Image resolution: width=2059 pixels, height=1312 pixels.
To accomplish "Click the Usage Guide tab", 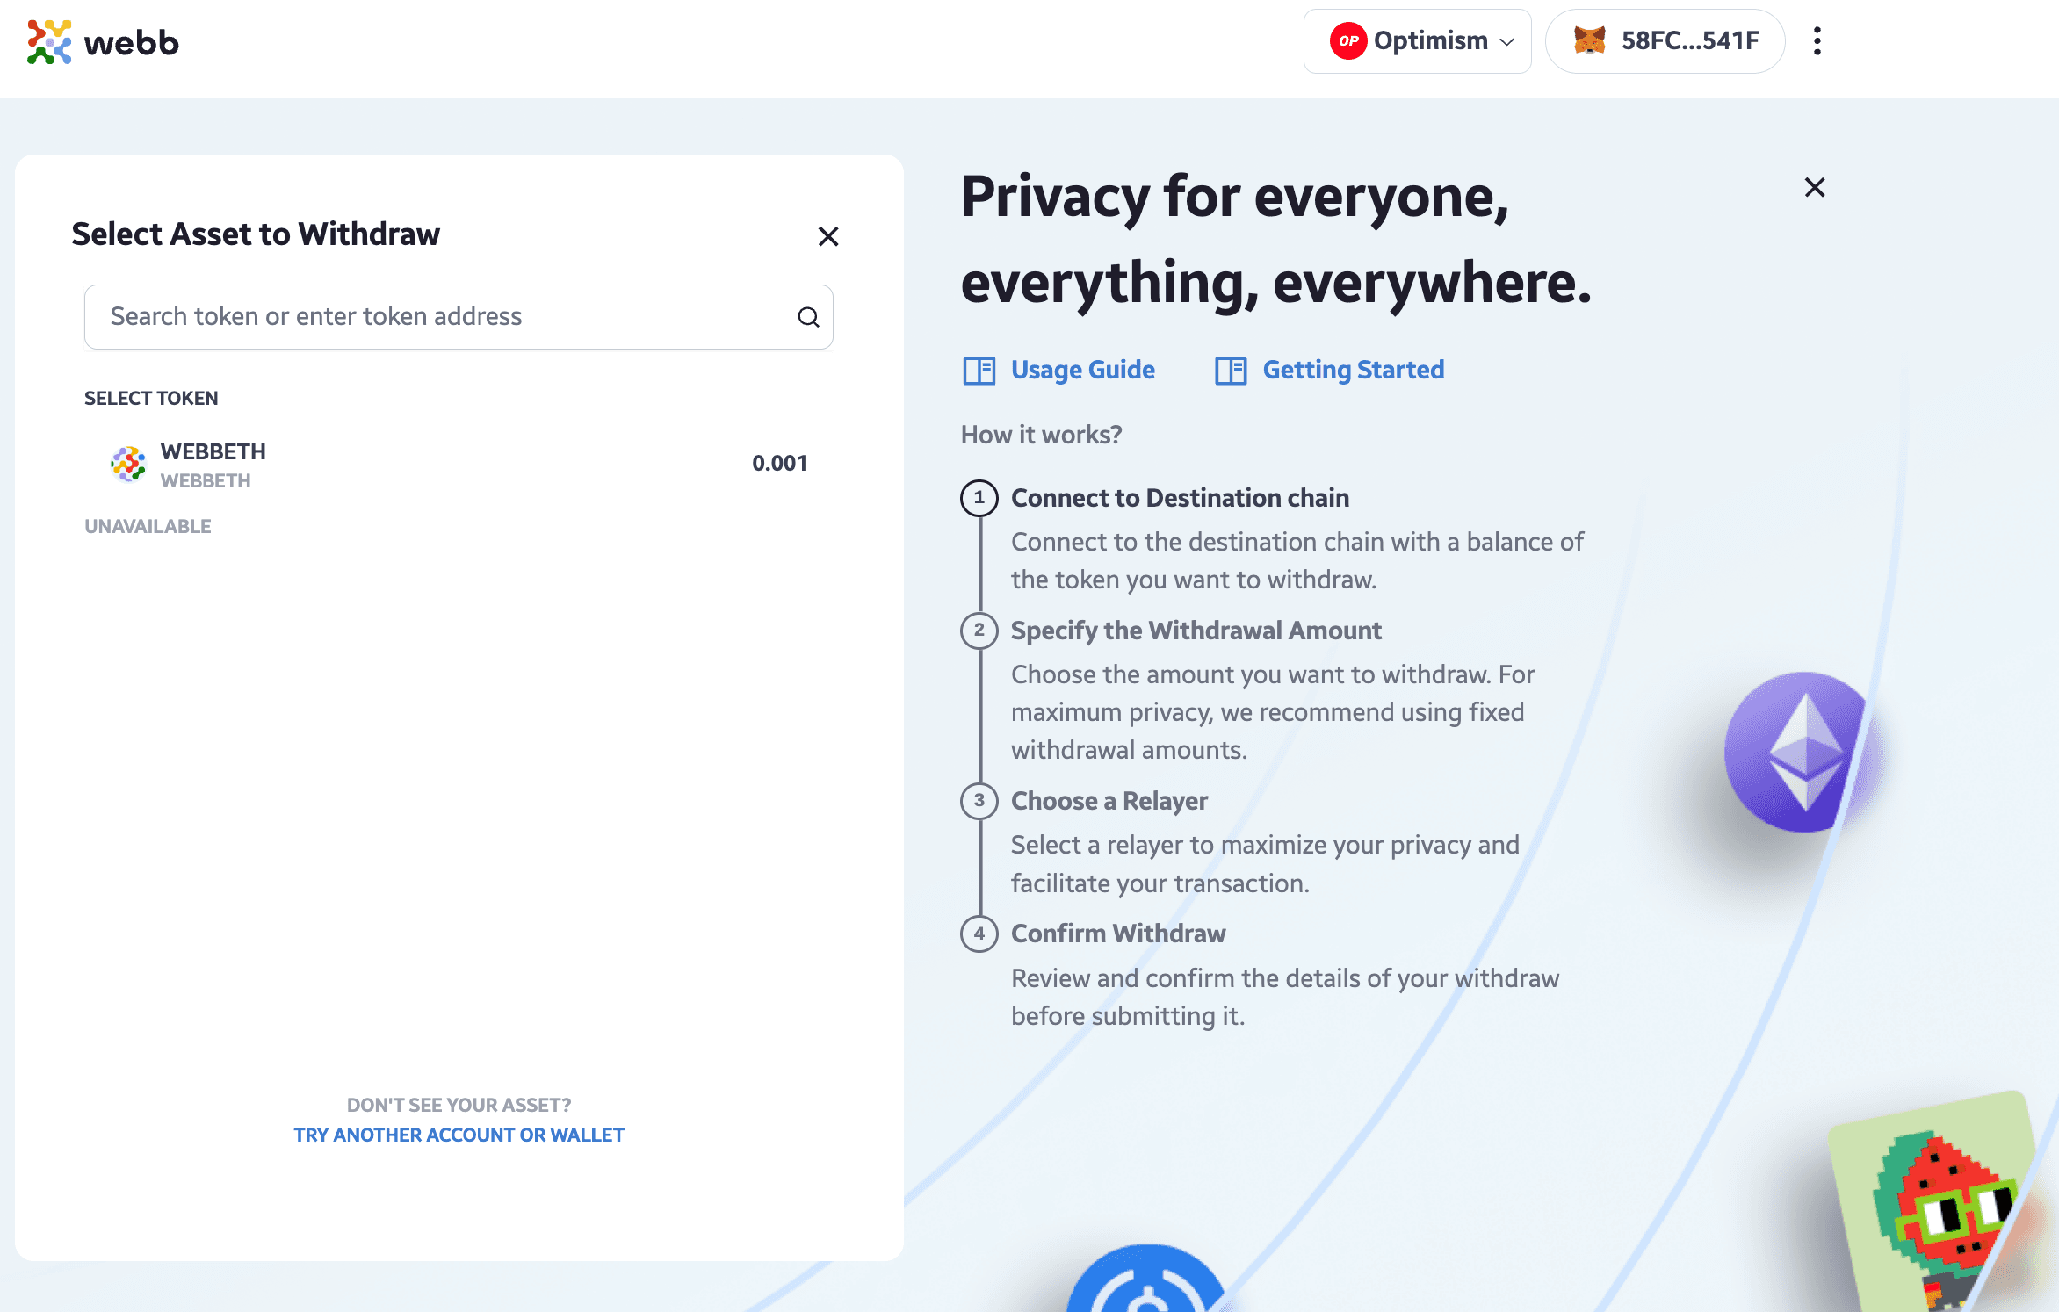I will (x=1058, y=370).
